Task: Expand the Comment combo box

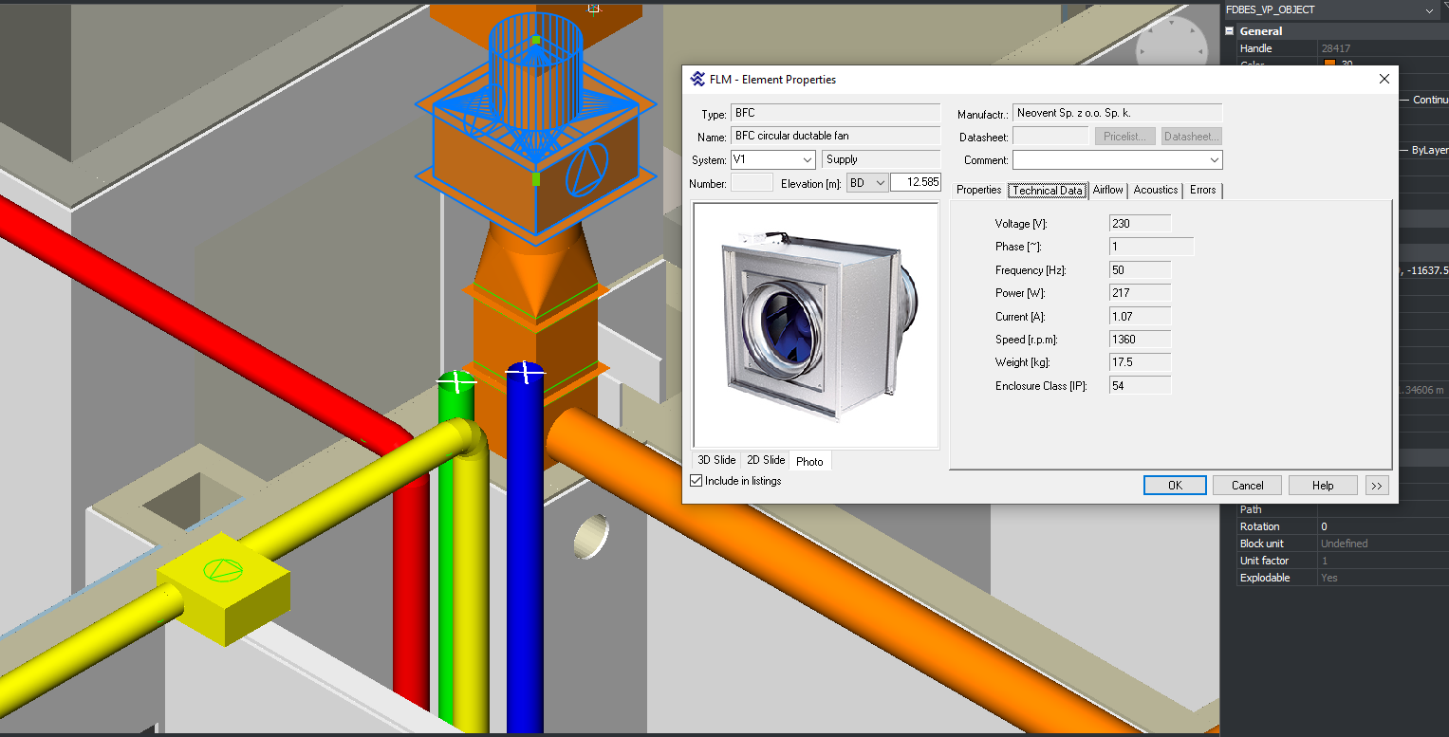Action: (x=1215, y=160)
